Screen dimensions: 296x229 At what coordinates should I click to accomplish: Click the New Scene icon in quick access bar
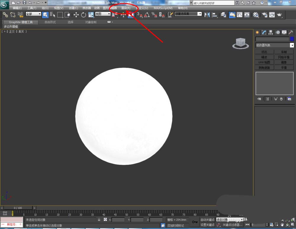[x=13, y=3]
